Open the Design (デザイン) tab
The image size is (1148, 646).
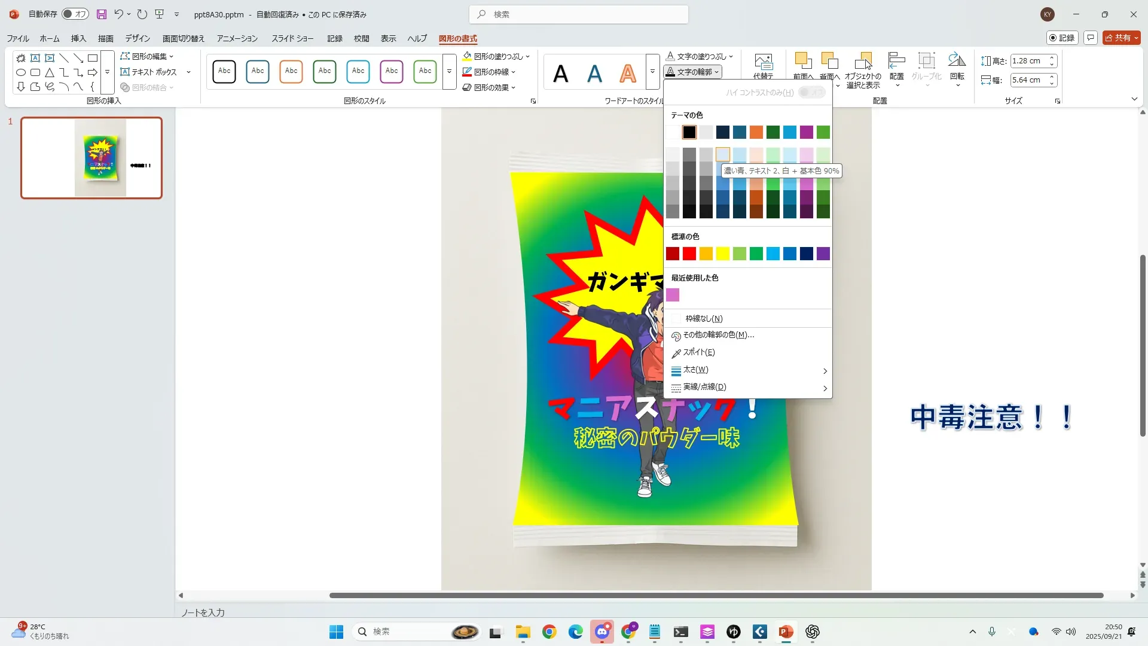click(138, 38)
